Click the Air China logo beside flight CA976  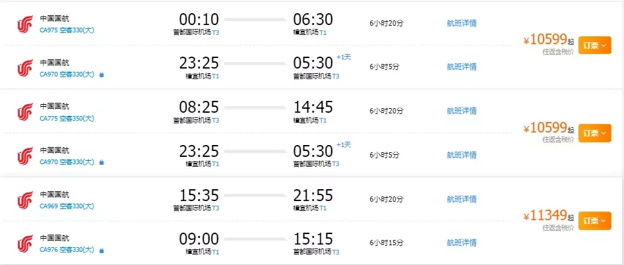(x=25, y=244)
